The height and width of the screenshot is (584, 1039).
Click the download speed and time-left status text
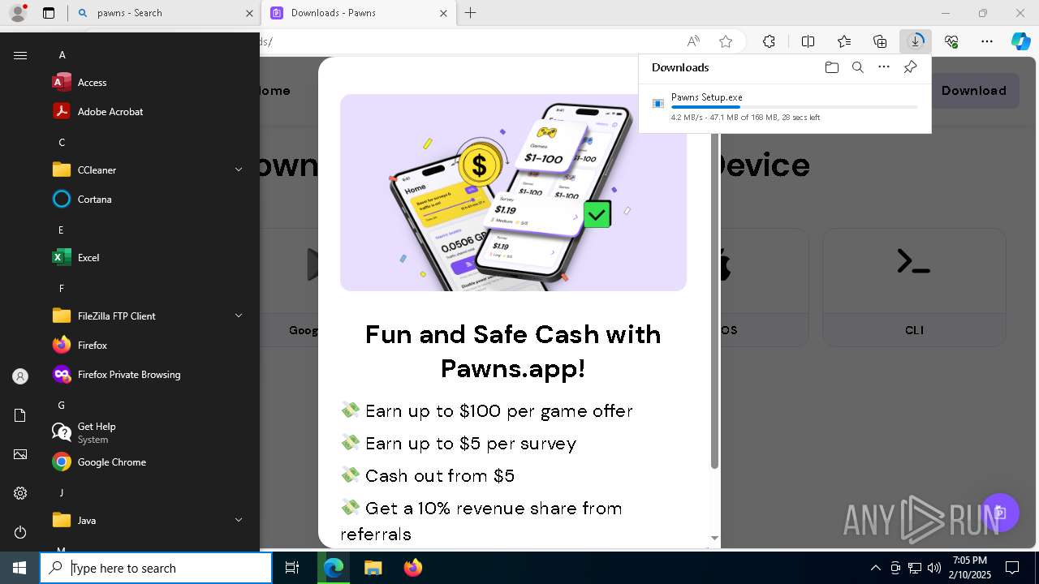pos(745,118)
